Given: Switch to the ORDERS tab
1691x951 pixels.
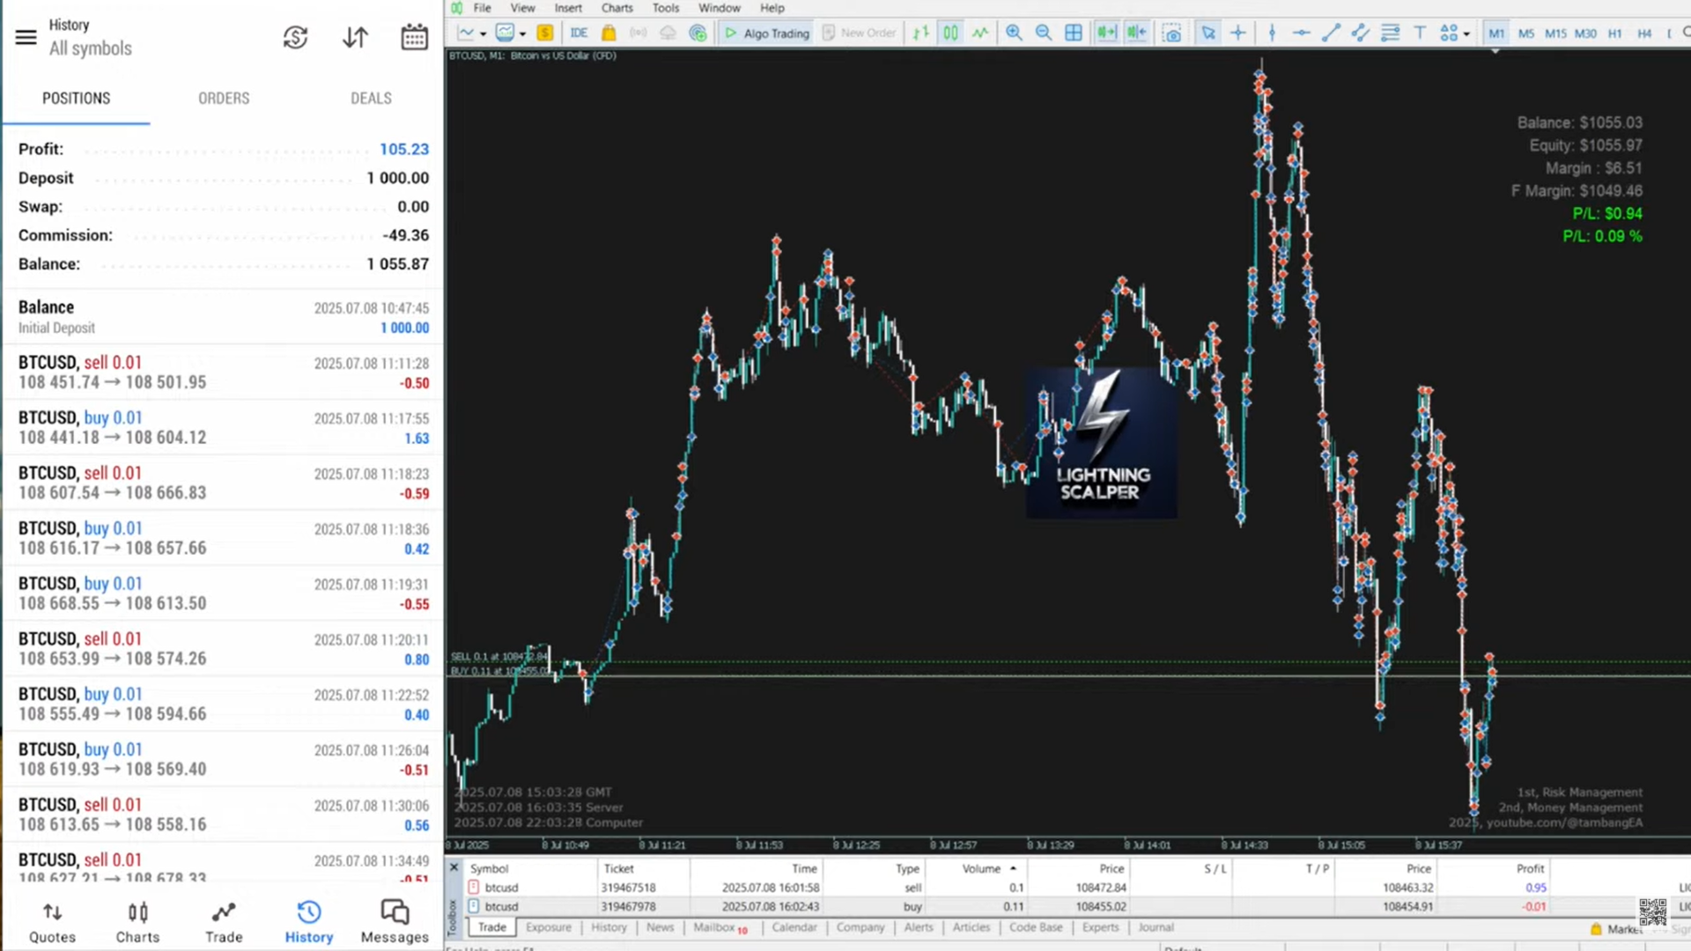Looking at the screenshot, I should (x=223, y=98).
